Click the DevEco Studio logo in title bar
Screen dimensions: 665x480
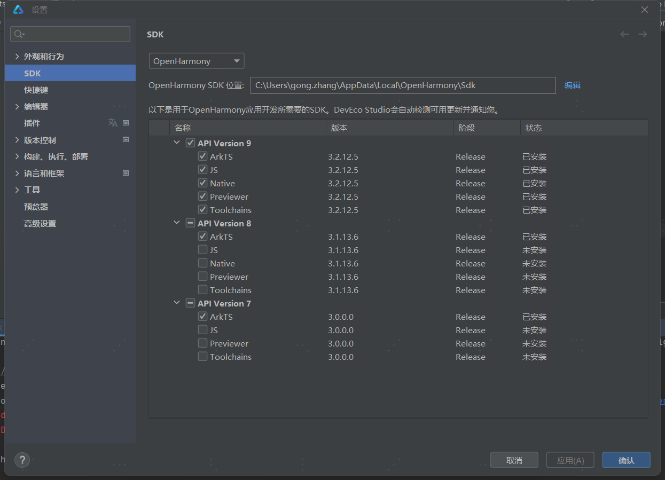pyautogui.click(x=18, y=10)
